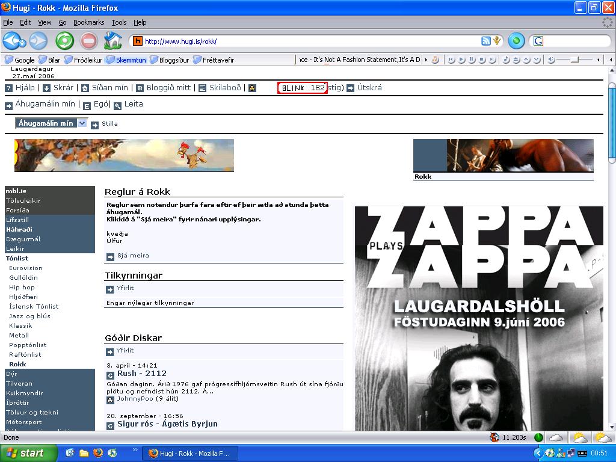The width and height of the screenshot is (616, 462).
Task: Open the Help menu
Action: coord(140,22)
